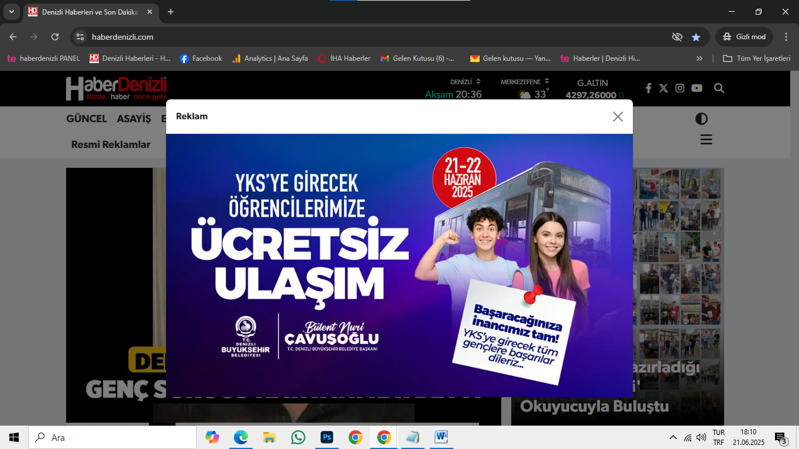Open File Explorer from the taskbar

269,437
